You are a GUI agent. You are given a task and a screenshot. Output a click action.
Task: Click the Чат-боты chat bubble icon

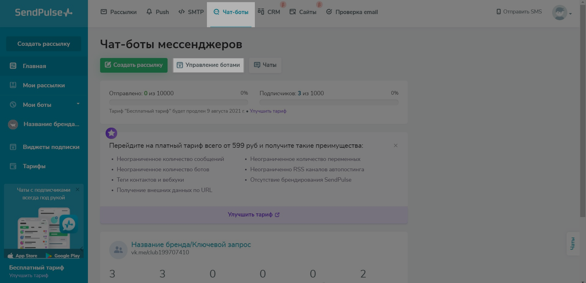tap(216, 12)
